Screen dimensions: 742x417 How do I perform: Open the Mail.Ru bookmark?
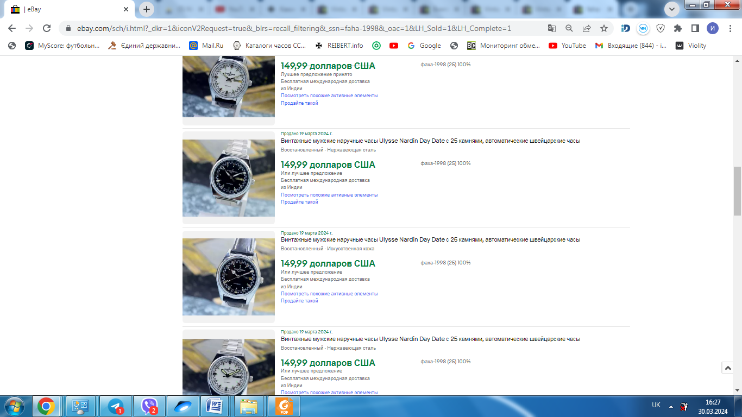206,46
